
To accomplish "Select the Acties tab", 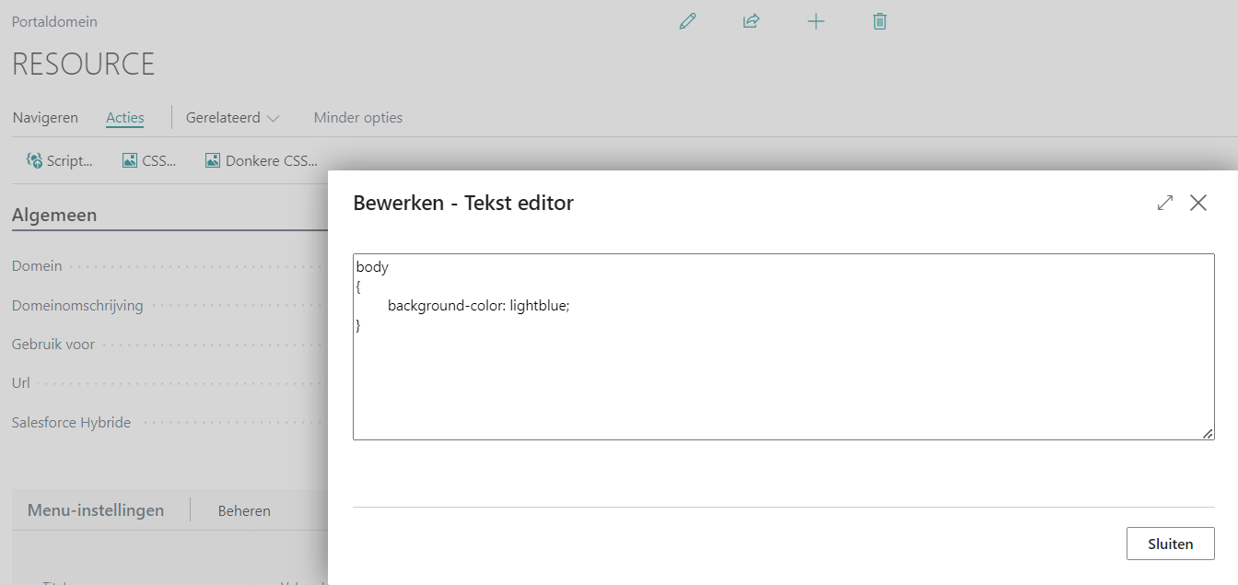I will [x=125, y=118].
